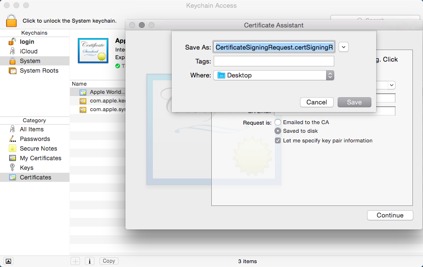Click the Save button

(x=354, y=102)
